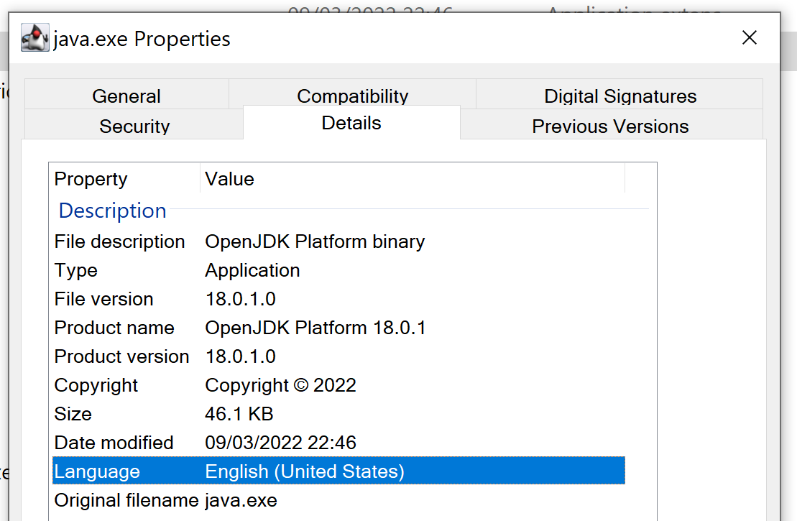This screenshot has height=521, width=797.
Task: Click the Java icon in the title bar
Action: [35, 37]
